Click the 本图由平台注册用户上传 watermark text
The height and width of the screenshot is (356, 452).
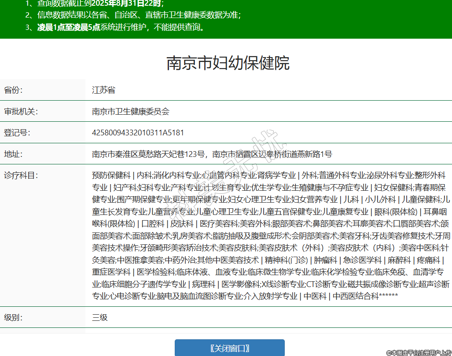coord(418,352)
